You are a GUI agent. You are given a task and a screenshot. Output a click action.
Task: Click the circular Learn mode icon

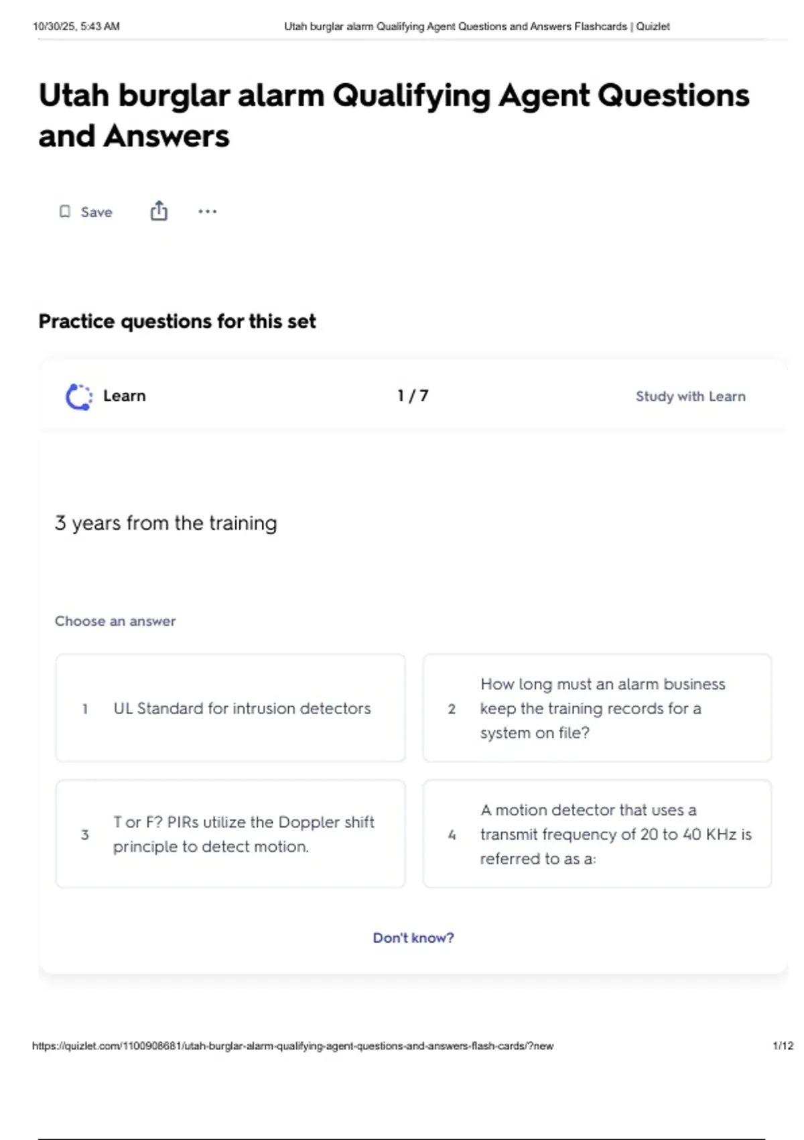pyautogui.click(x=79, y=396)
